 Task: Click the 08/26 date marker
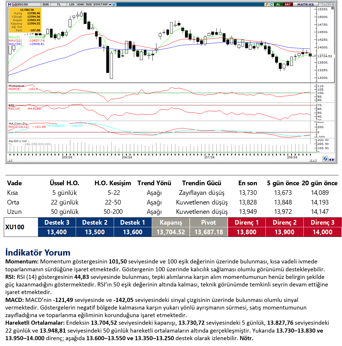coord(293,157)
